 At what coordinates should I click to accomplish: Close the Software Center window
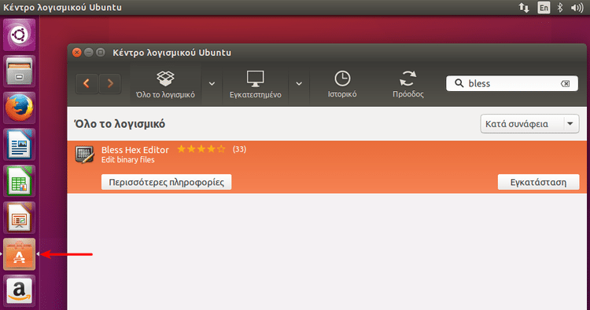[x=77, y=53]
